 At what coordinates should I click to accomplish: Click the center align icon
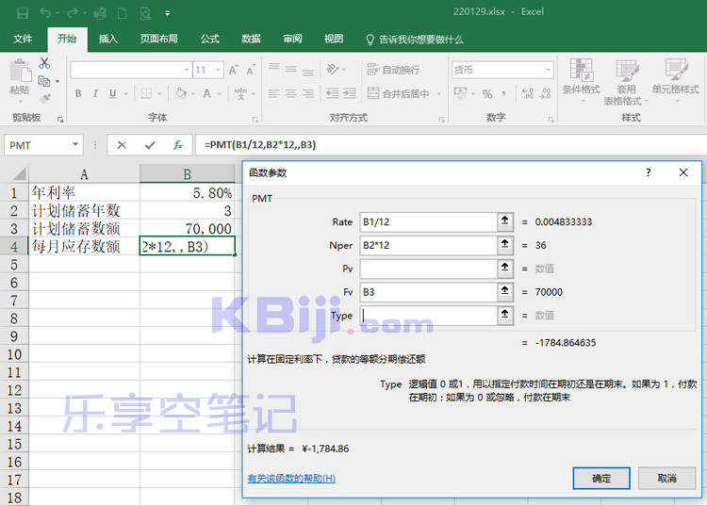point(291,93)
